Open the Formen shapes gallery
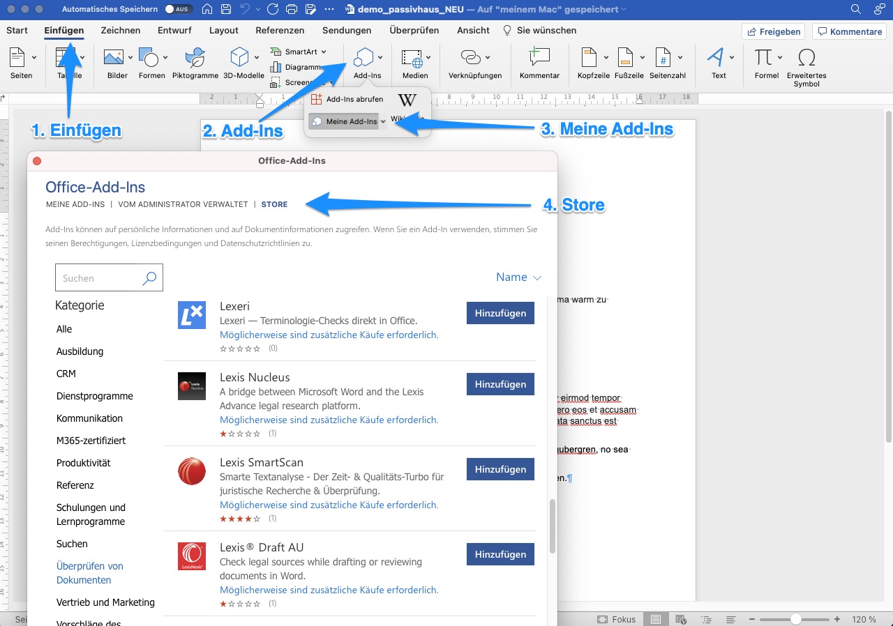Image resolution: width=893 pixels, height=626 pixels. [148, 57]
